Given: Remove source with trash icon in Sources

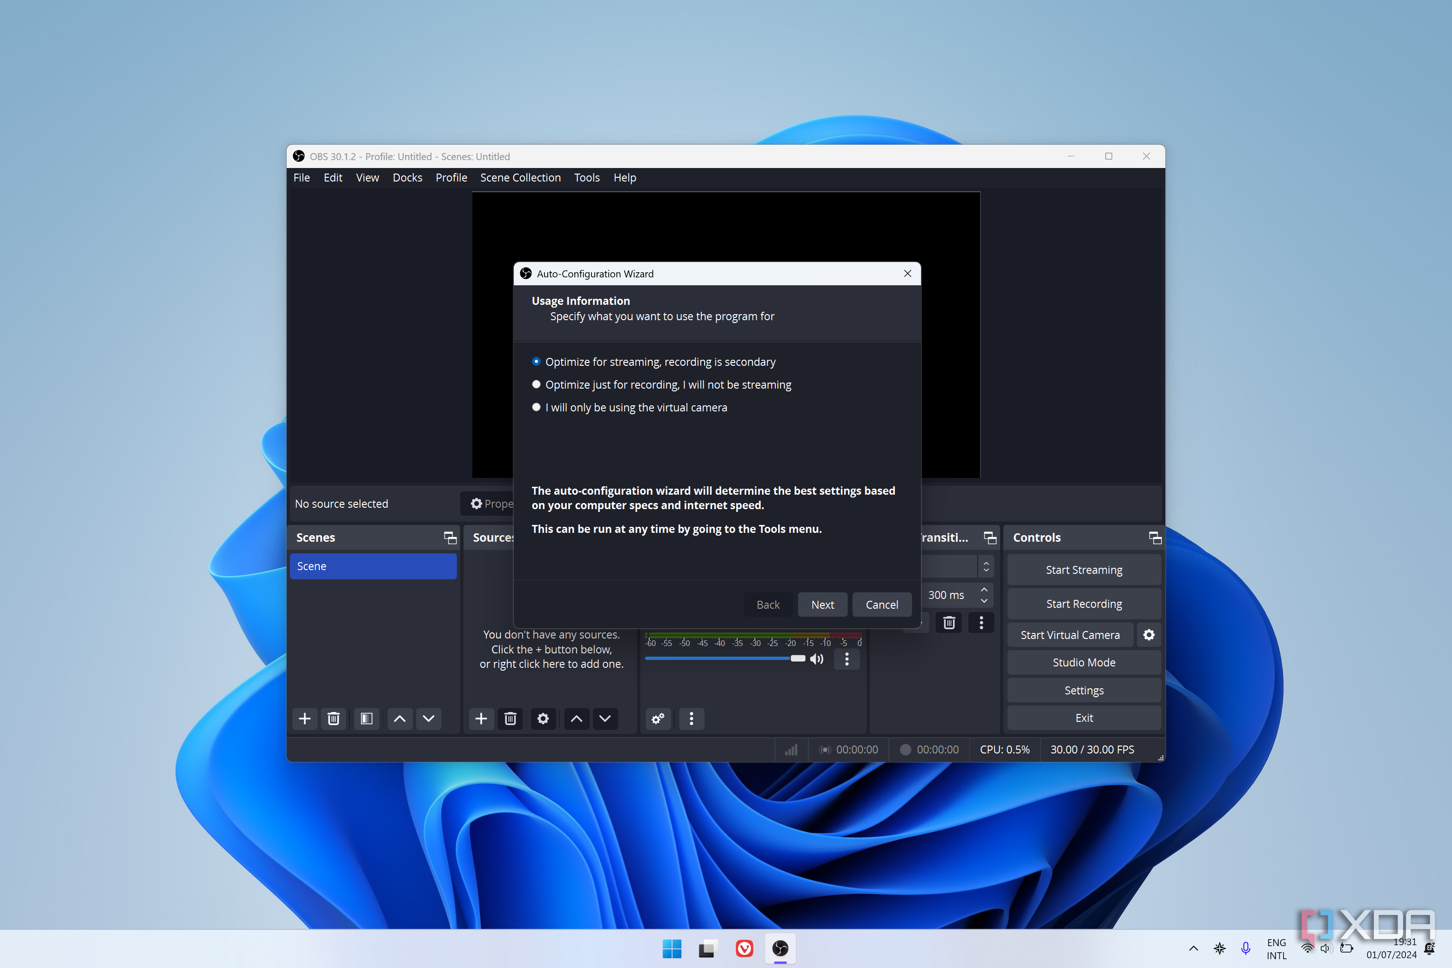Looking at the screenshot, I should point(510,719).
